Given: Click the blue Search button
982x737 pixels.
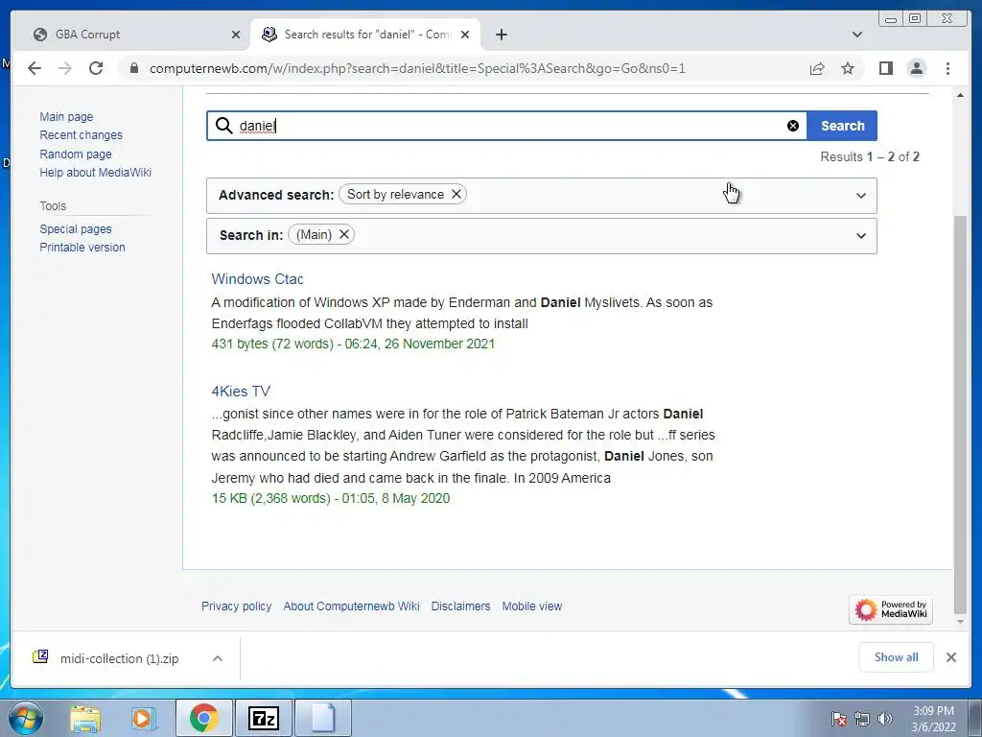Looking at the screenshot, I should point(842,126).
